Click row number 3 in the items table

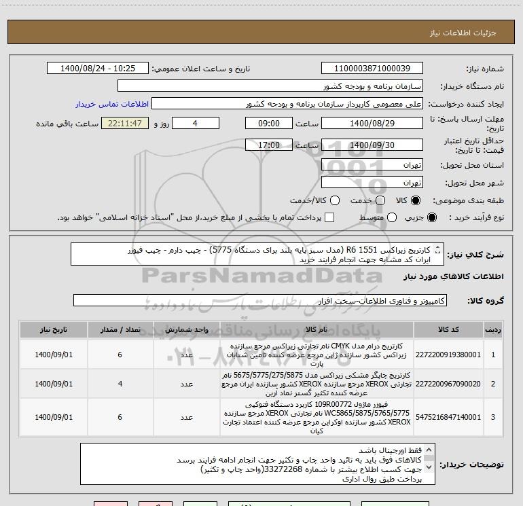tap(493, 417)
